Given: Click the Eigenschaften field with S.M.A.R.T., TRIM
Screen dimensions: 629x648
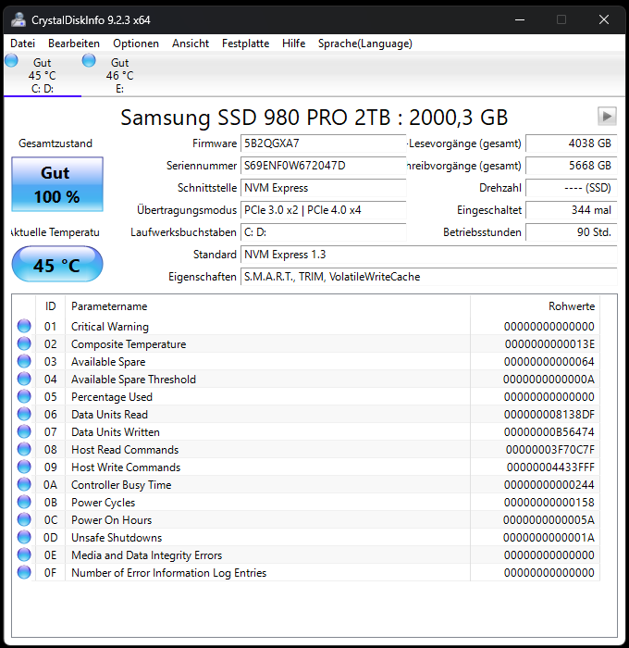Looking at the screenshot, I should coord(428,277).
